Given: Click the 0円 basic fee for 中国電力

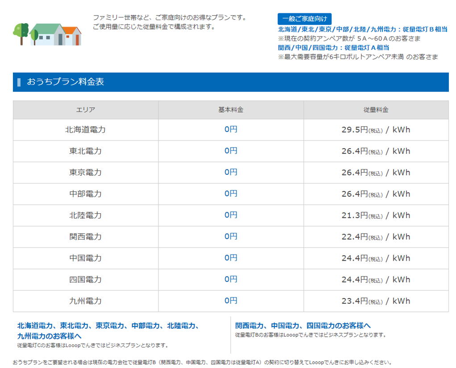Looking at the screenshot, I should 231,258.
